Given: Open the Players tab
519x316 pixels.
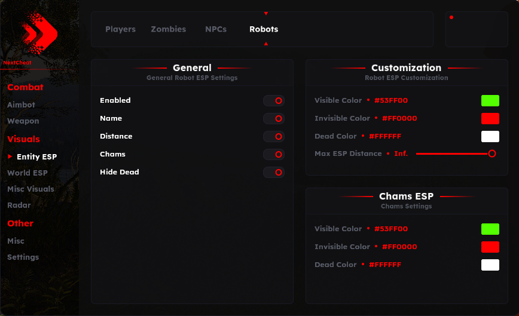Looking at the screenshot, I should (x=121, y=29).
